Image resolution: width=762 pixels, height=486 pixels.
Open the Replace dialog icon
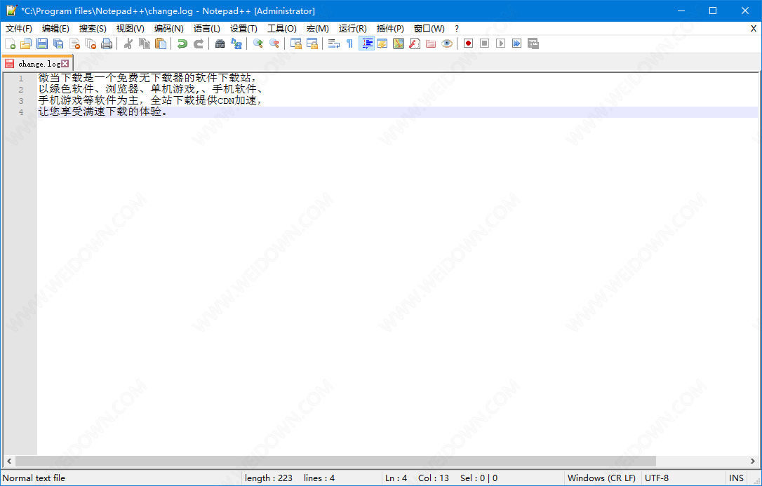coord(236,43)
